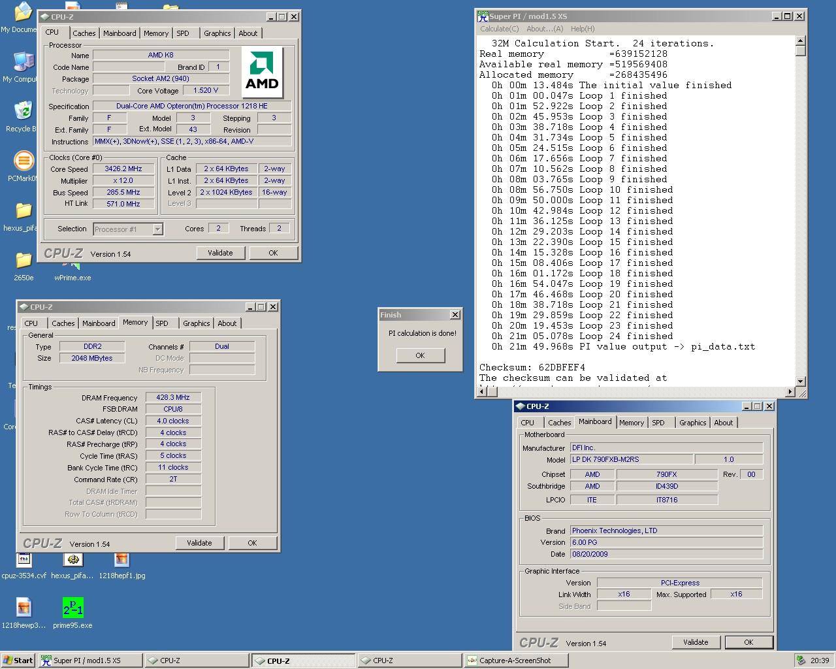Open the cpuz-3534.cvf file icon
Viewport: 836px width, 669px height.
tap(24, 559)
